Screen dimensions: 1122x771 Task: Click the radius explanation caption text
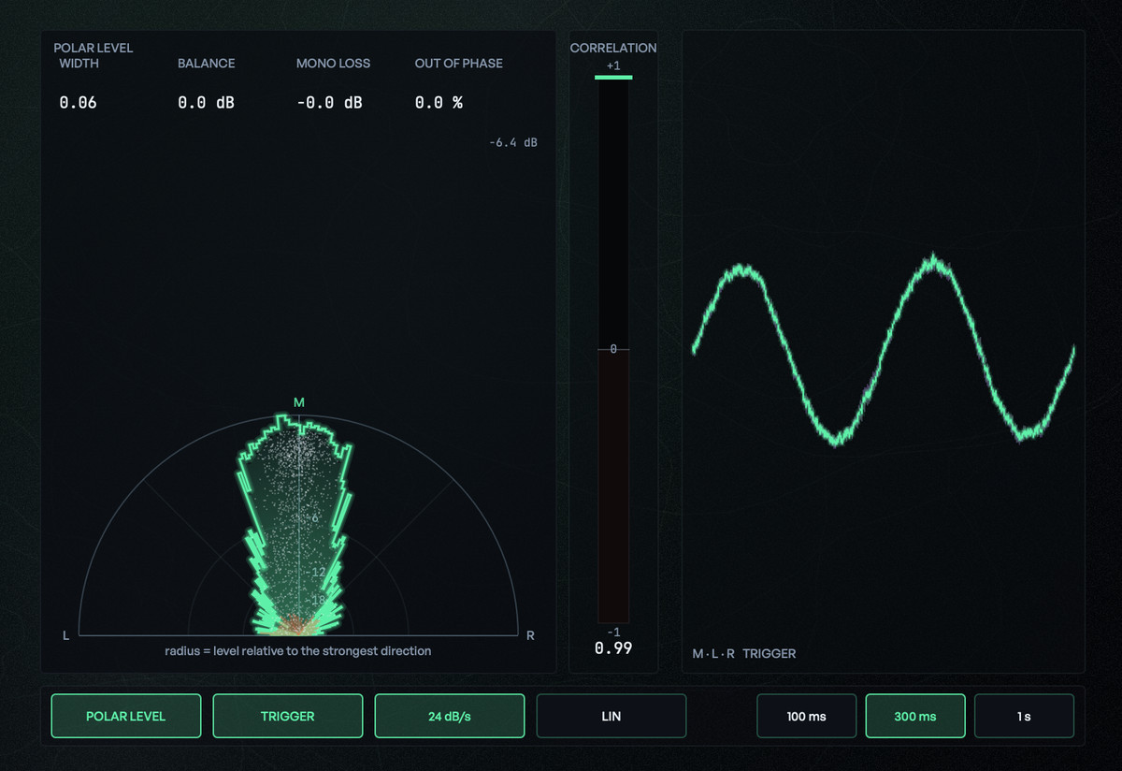[298, 650]
